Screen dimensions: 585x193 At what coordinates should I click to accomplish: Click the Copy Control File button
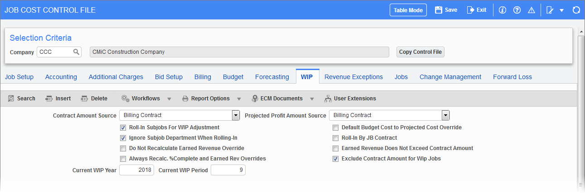421,52
